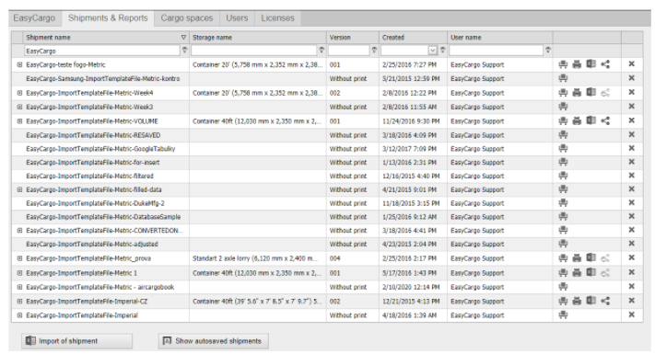The height and width of the screenshot is (354, 655).
Task: Load the Metric-DukeMfg-2 shipment cart icon
Action: (563, 202)
